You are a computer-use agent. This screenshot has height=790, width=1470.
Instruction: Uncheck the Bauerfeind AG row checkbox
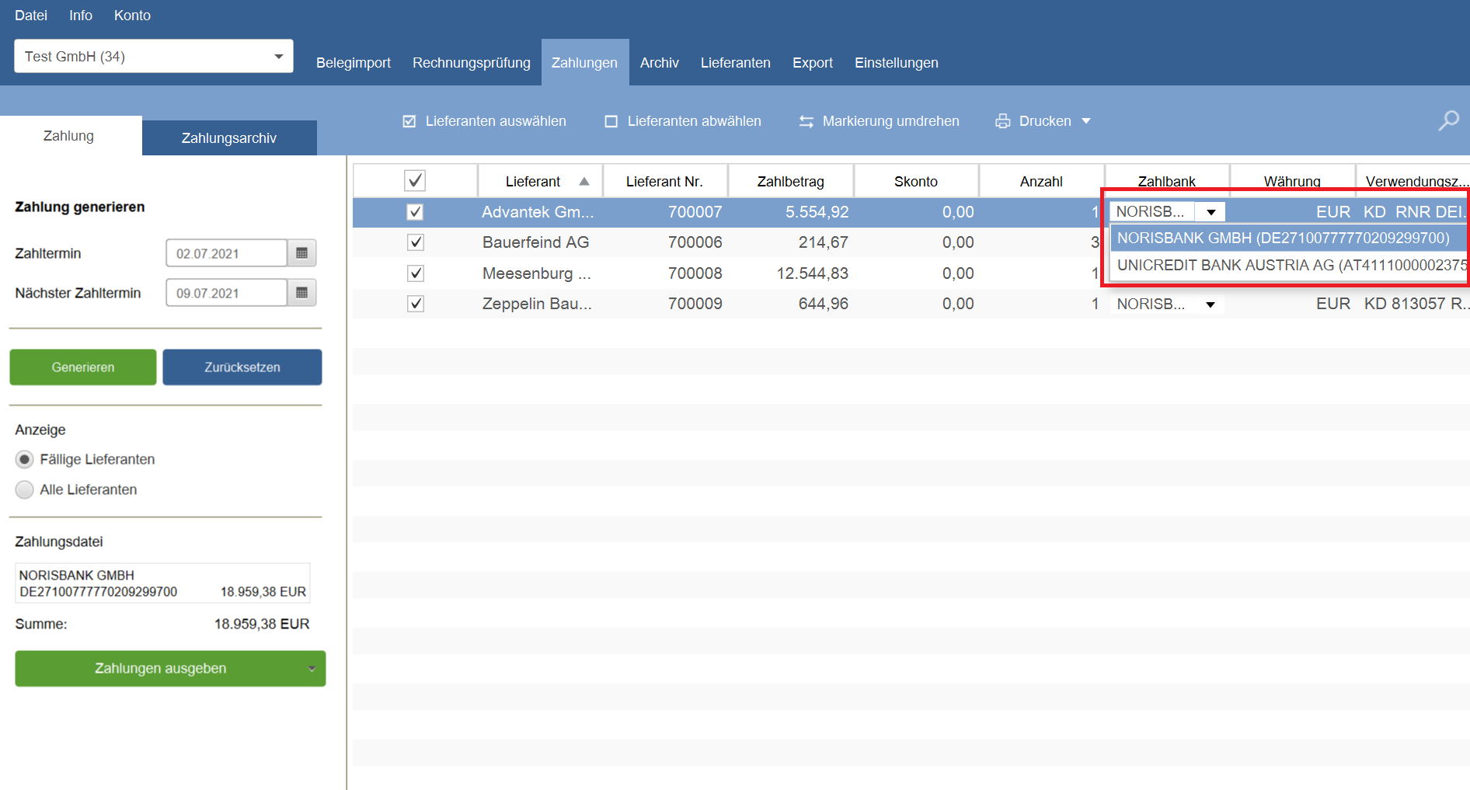pyautogui.click(x=416, y=242)
